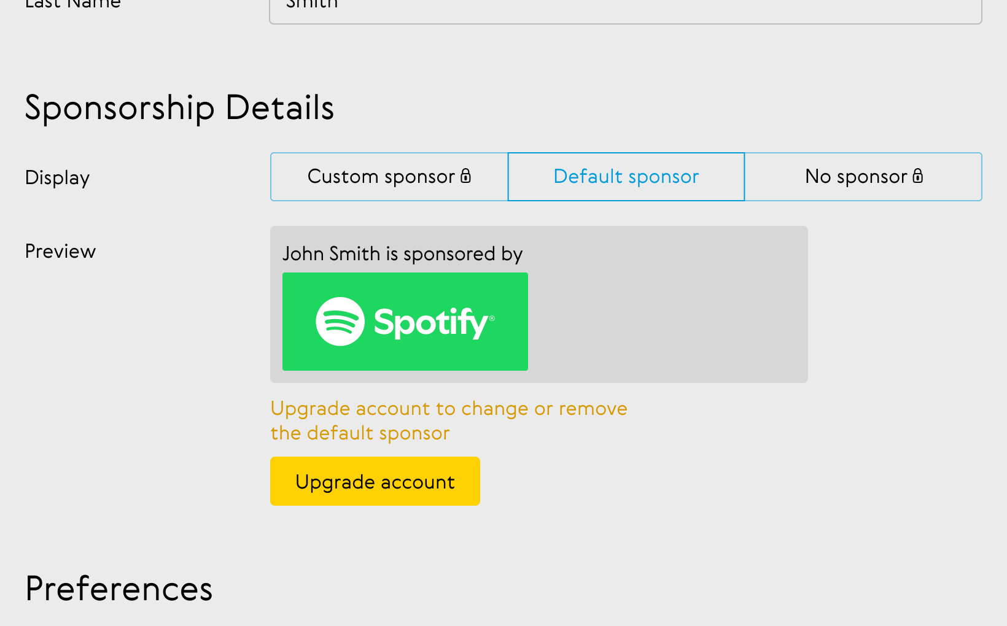Click the Preview field label

coord(60,251)
